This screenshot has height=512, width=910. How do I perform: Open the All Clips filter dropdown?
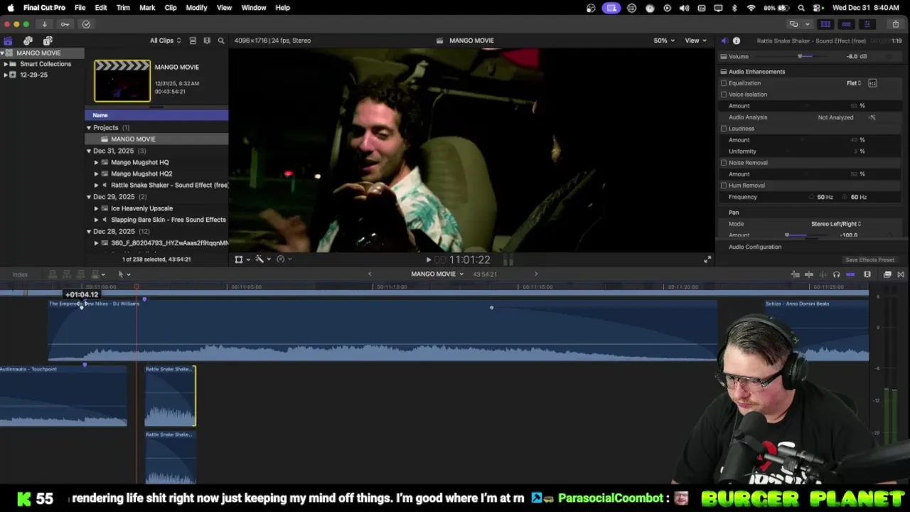(165, 41)
